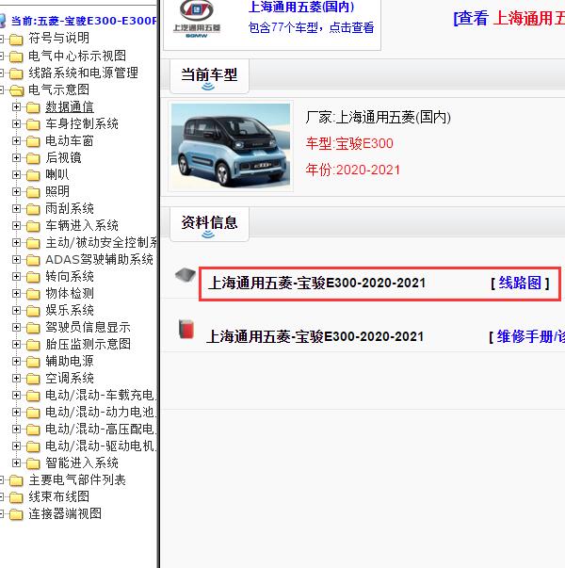
Task: Expand the 电动车窗 tree node
Action: click(x=16, y=141)
